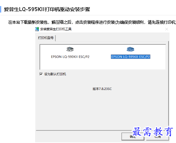Click the 爱普生LQ-595KII打印机驱动安装步骤 heading
This screenshot has height=143, width=176.
(47, 9)
